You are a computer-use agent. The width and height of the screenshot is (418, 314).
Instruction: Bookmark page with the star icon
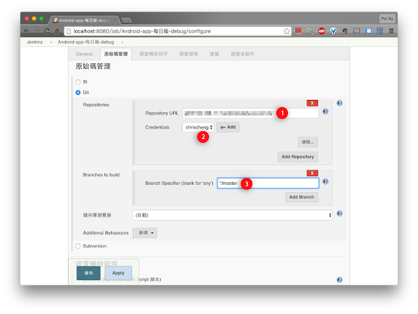[287, 31]
